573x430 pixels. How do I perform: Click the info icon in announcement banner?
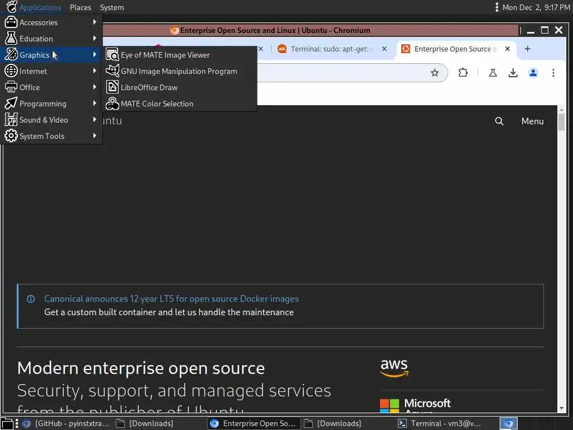(31, 299)
